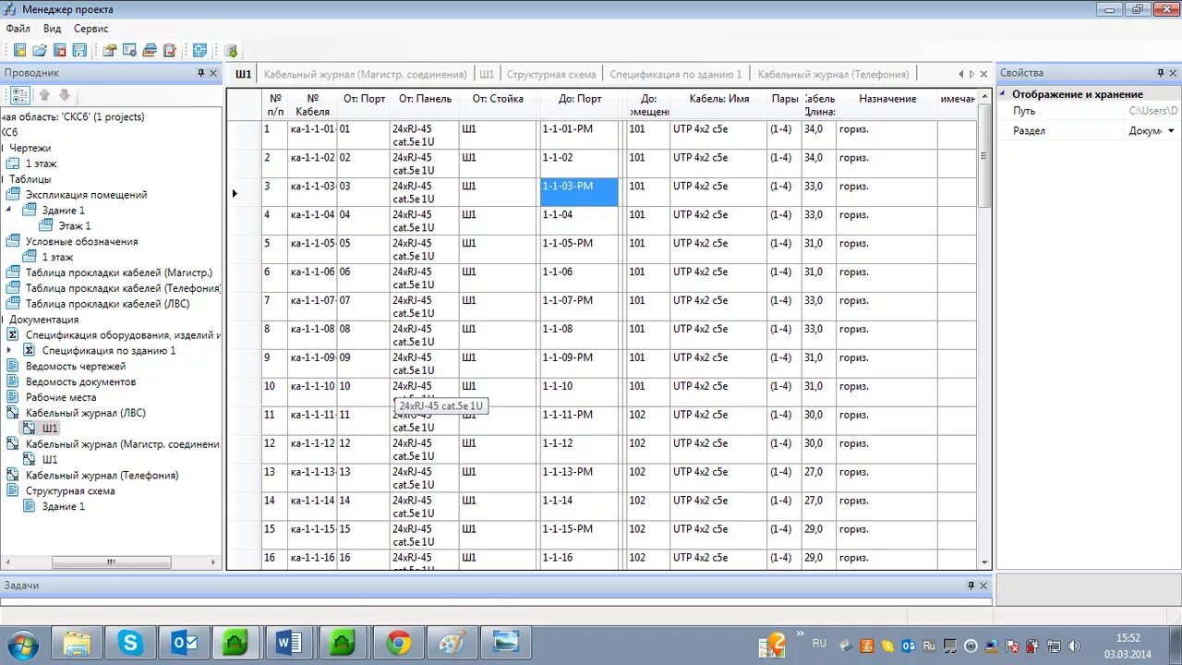Viewport: 1182px width, 665px height.
Task: Click cell 1-1-12 in row 12
Action: point(579,450)
